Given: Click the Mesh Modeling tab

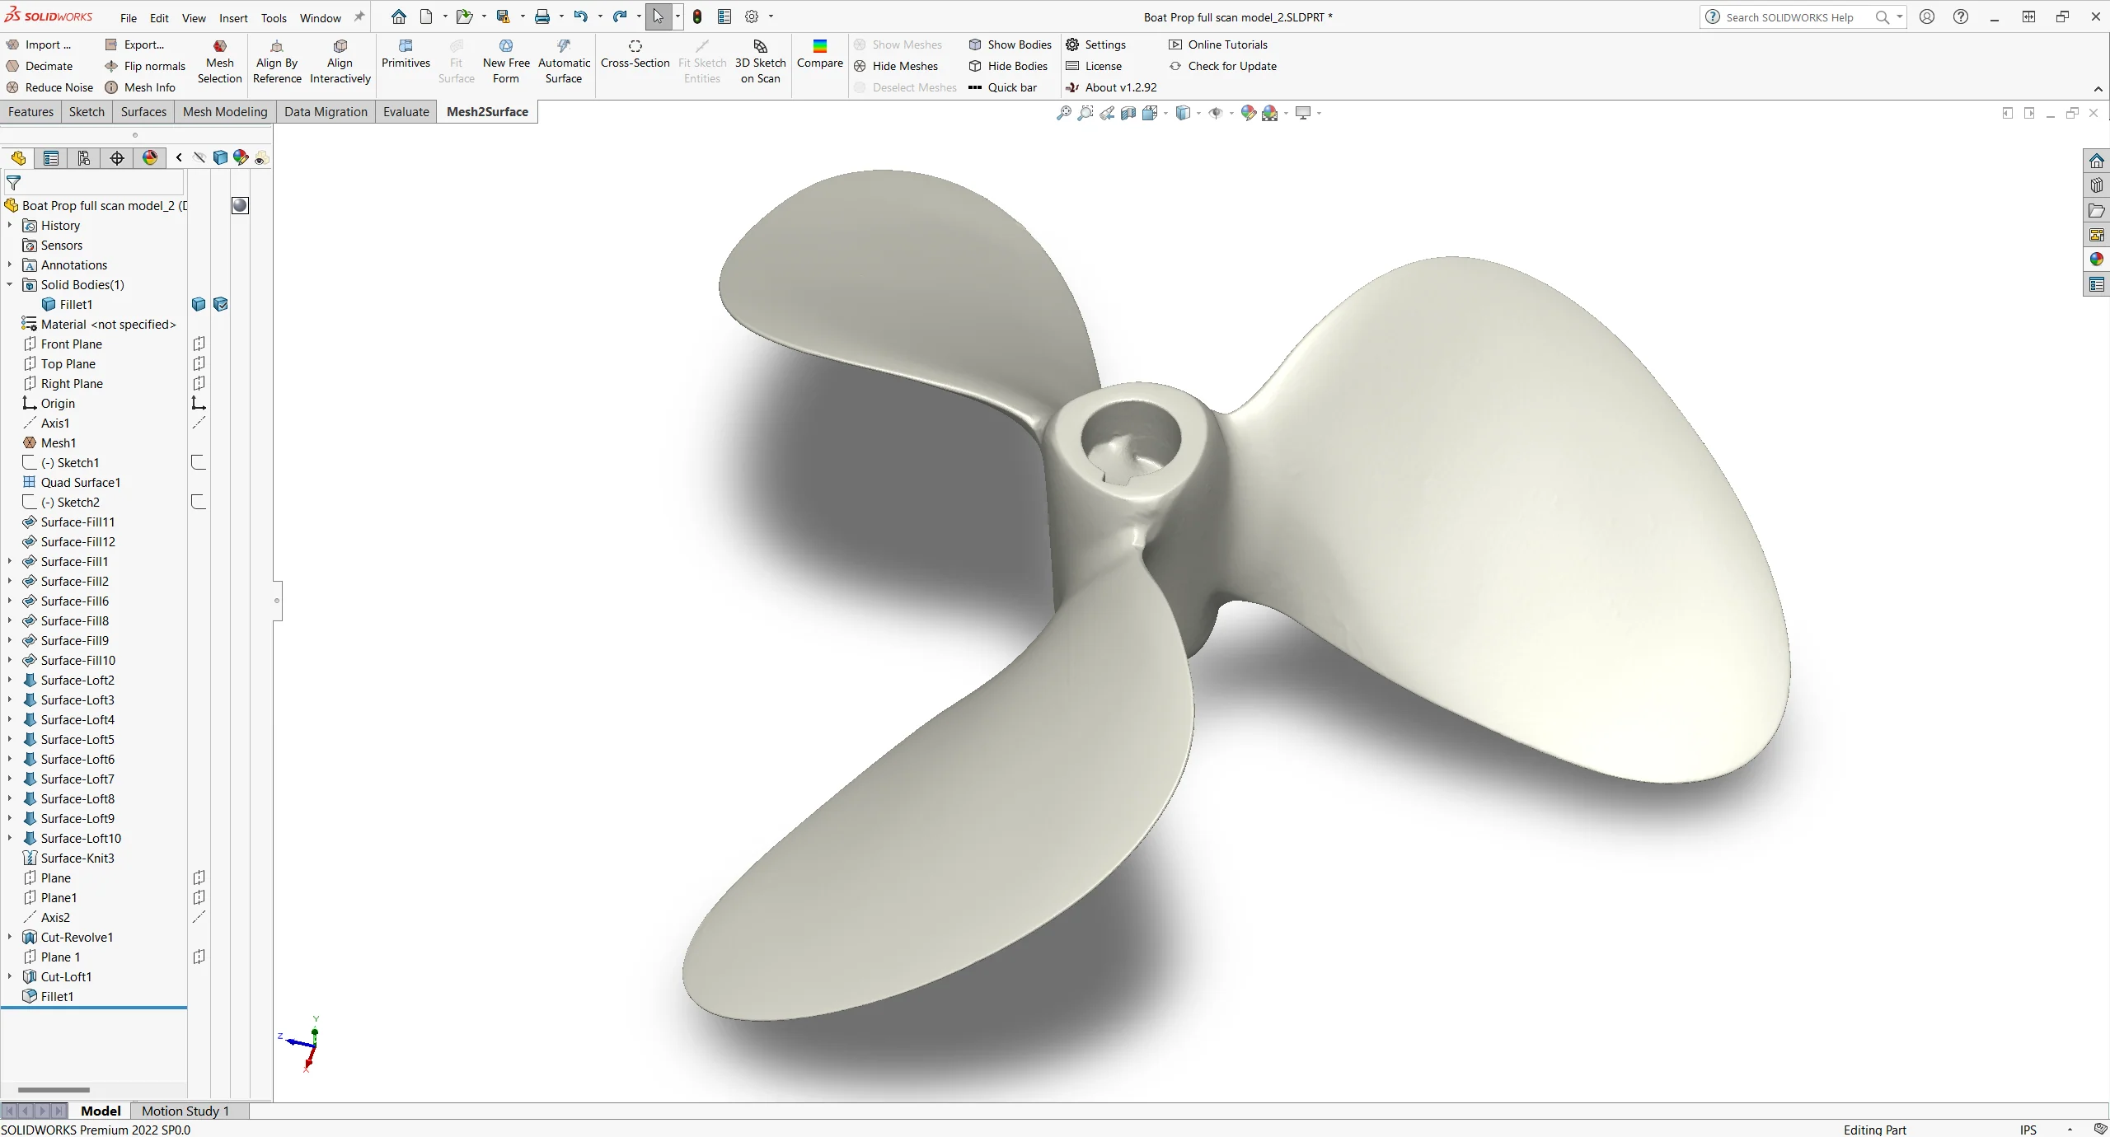Looking at the screenshot, I should [x=225, y=110].
